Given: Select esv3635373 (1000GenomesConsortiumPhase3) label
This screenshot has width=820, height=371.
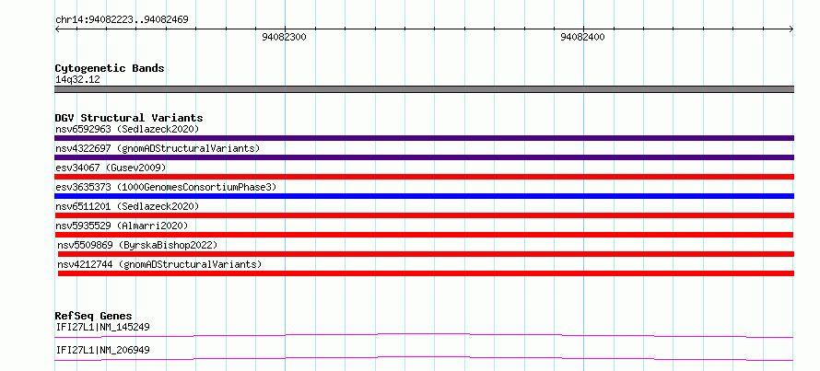Looking at the screenshot, I should [166, 187].
